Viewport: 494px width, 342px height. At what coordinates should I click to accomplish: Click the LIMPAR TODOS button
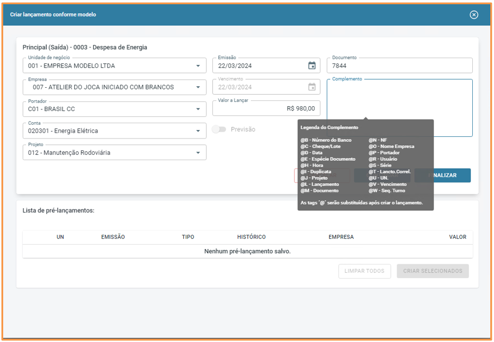(x=364, y=271)
